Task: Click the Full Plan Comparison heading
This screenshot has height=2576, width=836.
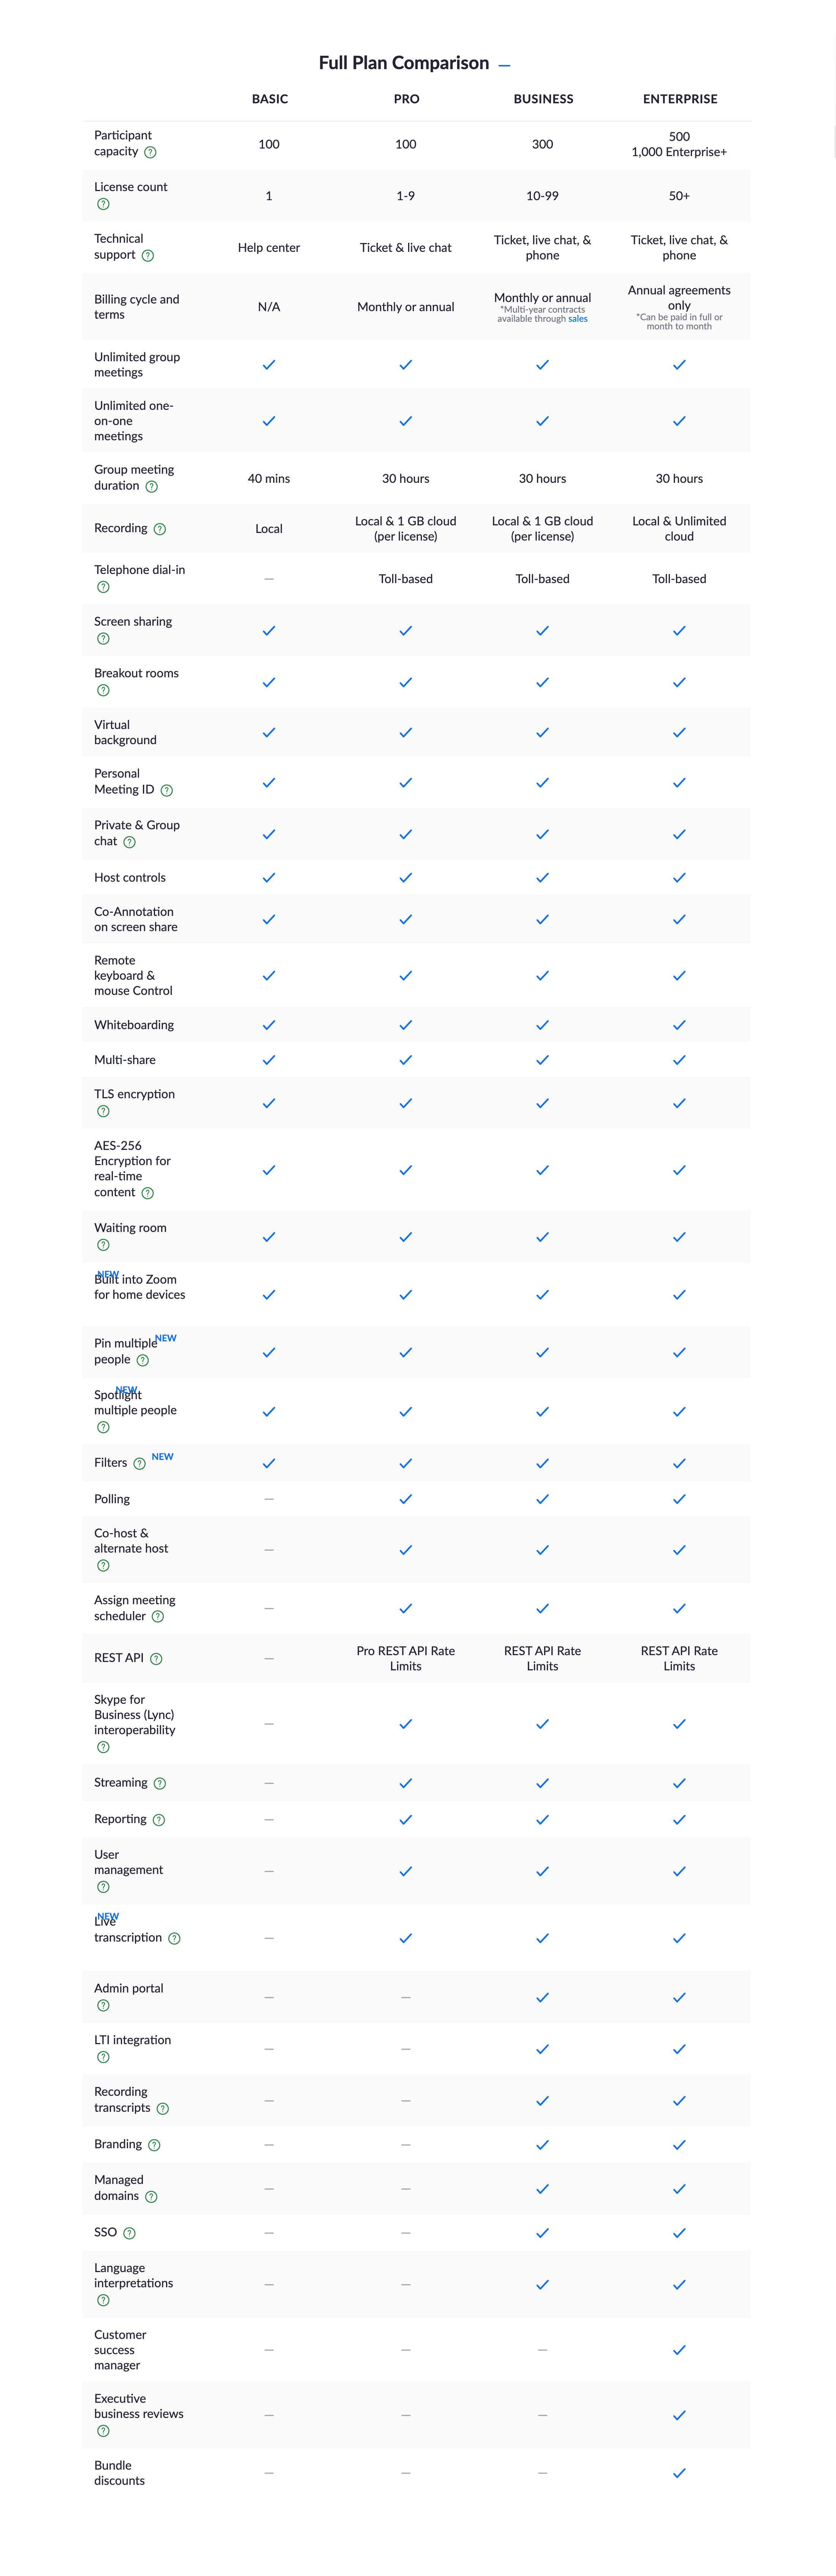Action: point(403,63)
